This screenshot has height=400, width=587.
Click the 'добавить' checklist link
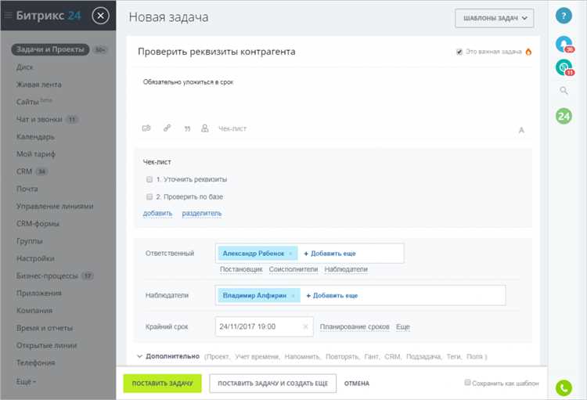click(157, 213)
